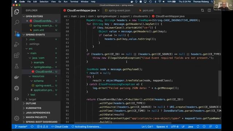Open pom.xml in Open Editors list
233x131 pixels.
coord(41,30)
